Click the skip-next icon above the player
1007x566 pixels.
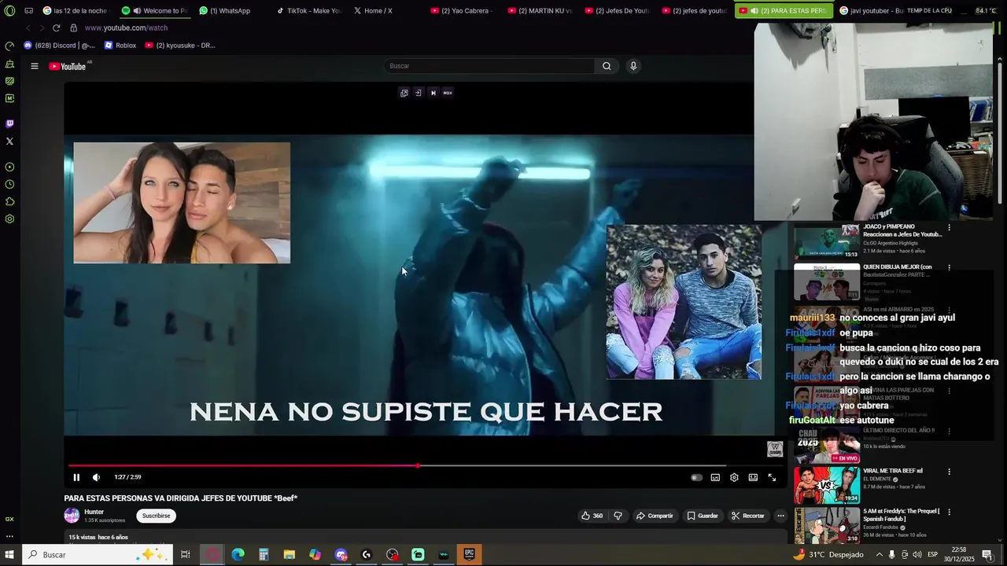tap(433, 93)
